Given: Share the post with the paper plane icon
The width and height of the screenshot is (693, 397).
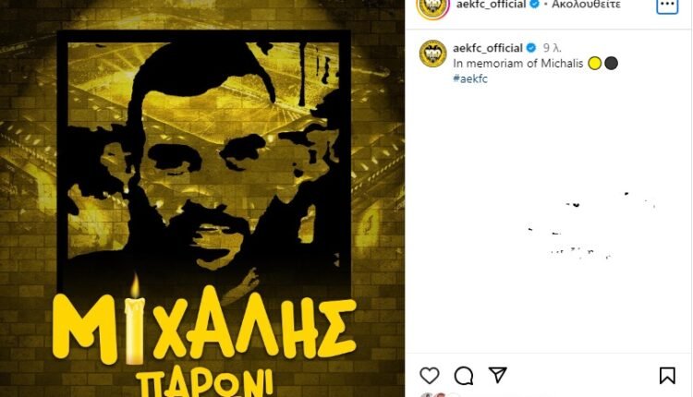Looking at the screenshot, I should pyautogui.click(x=498, y=375).
